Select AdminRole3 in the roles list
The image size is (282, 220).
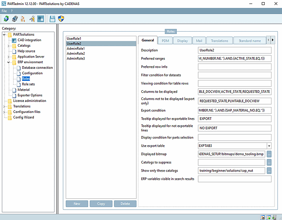101,58
